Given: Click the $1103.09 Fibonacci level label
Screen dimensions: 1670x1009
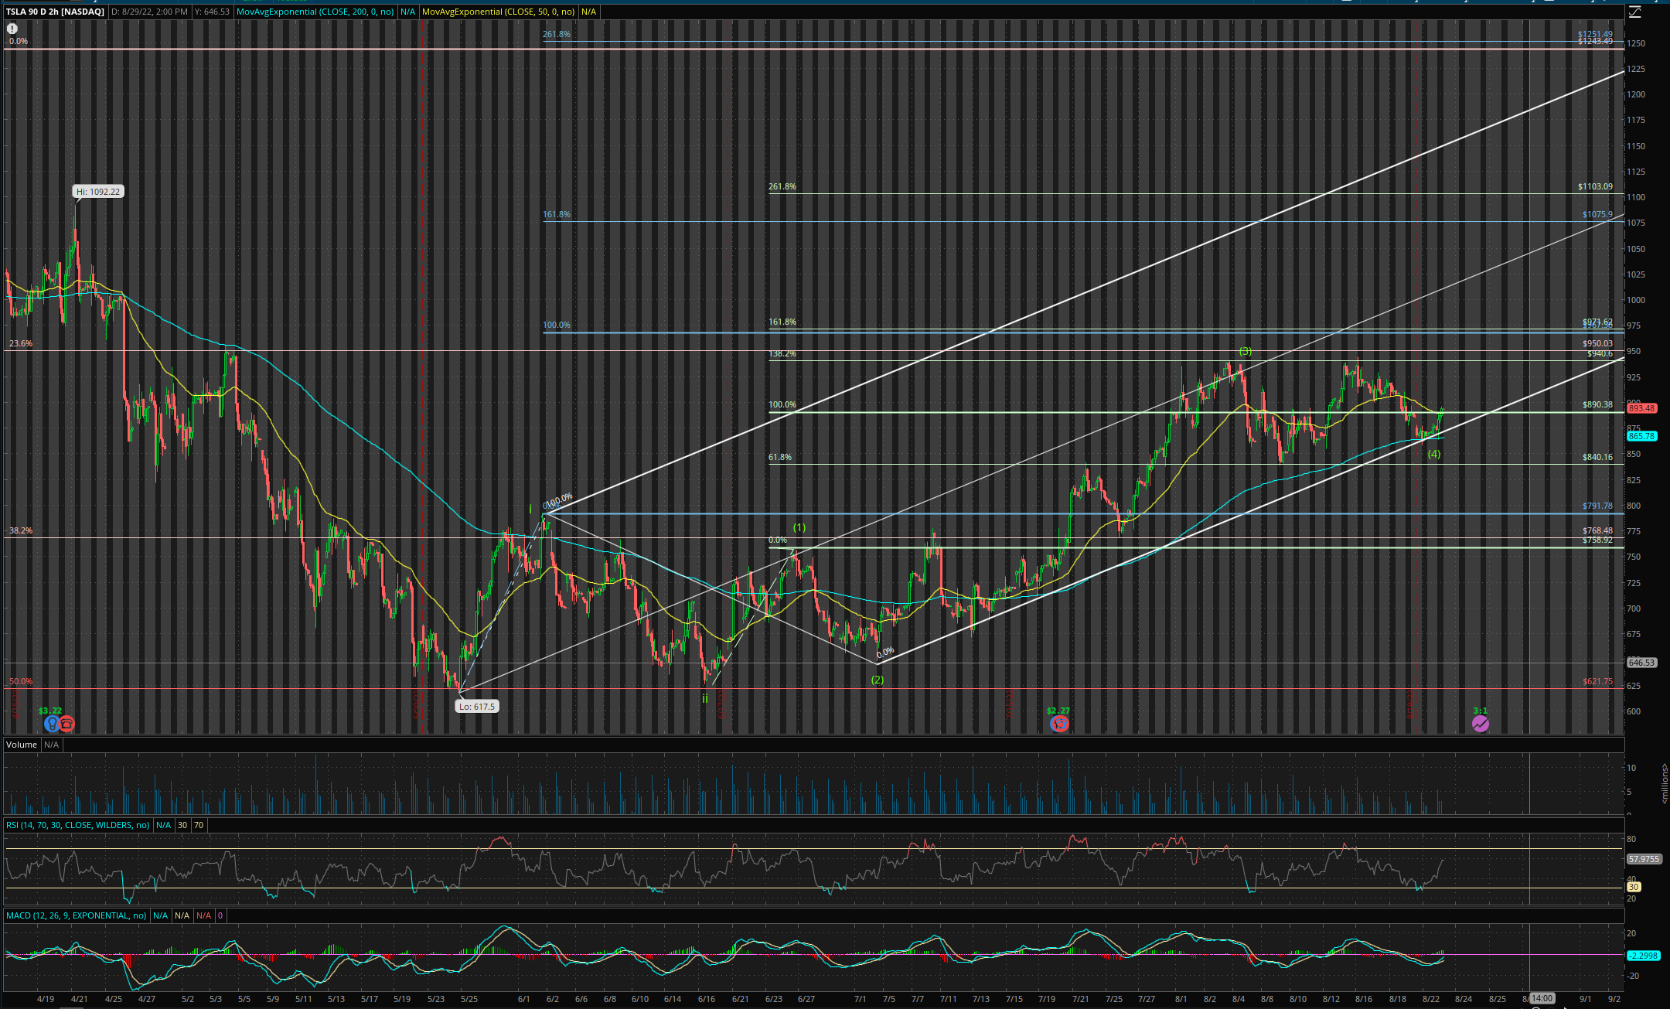Looking at the screenshot, I should coord(1595,186).
